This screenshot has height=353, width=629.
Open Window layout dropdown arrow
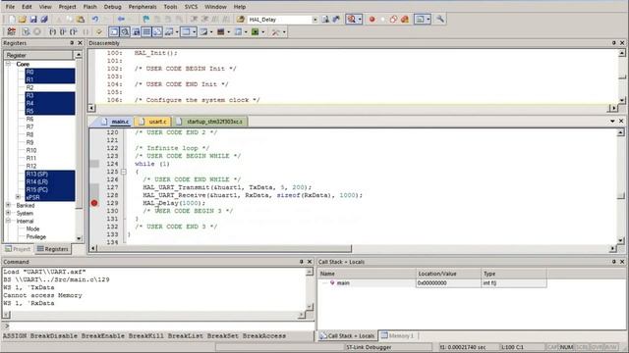coord(429,20)
